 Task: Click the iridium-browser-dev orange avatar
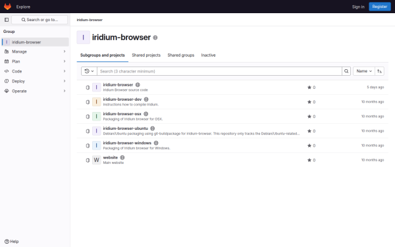[x=97, y=102]
